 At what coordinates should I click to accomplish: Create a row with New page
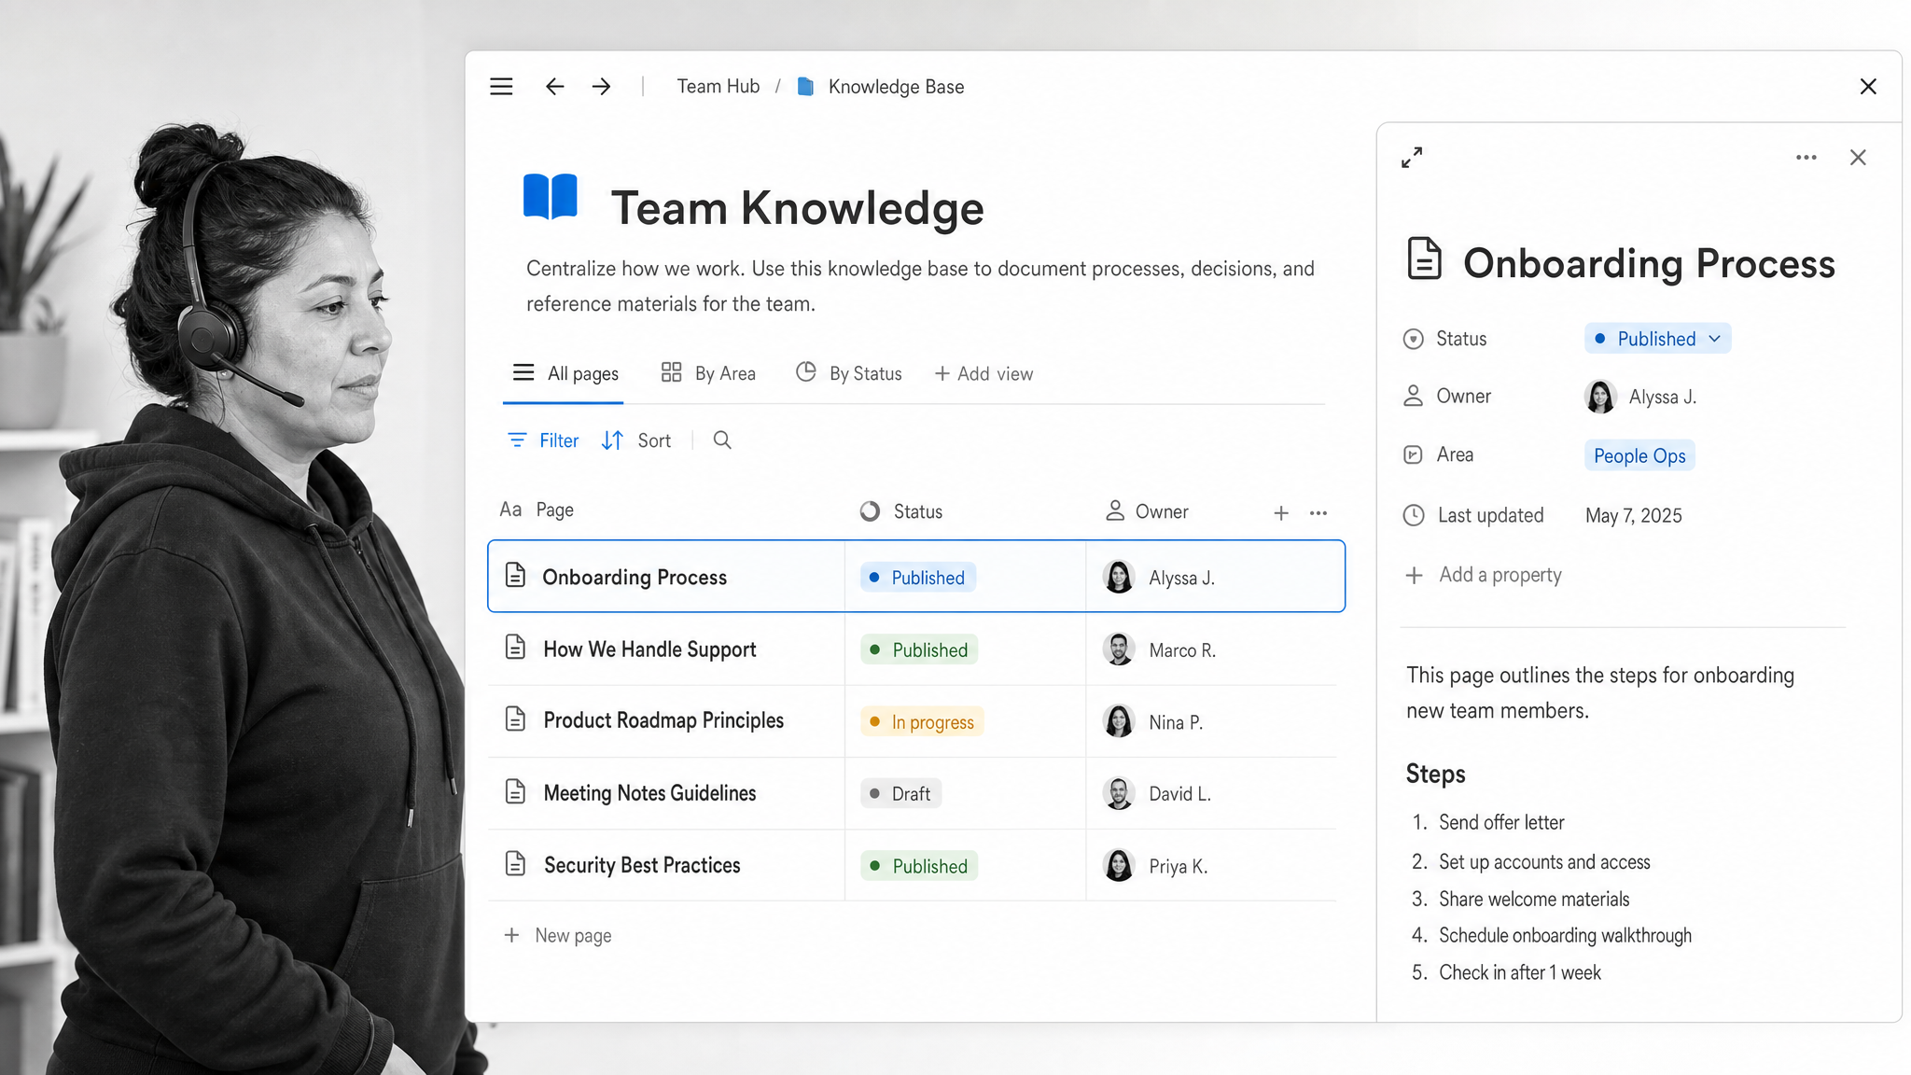[558, 935]
